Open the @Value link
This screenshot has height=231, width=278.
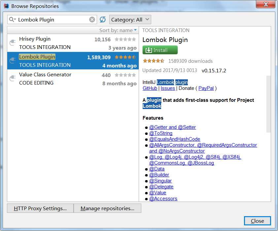pos(157,193)
